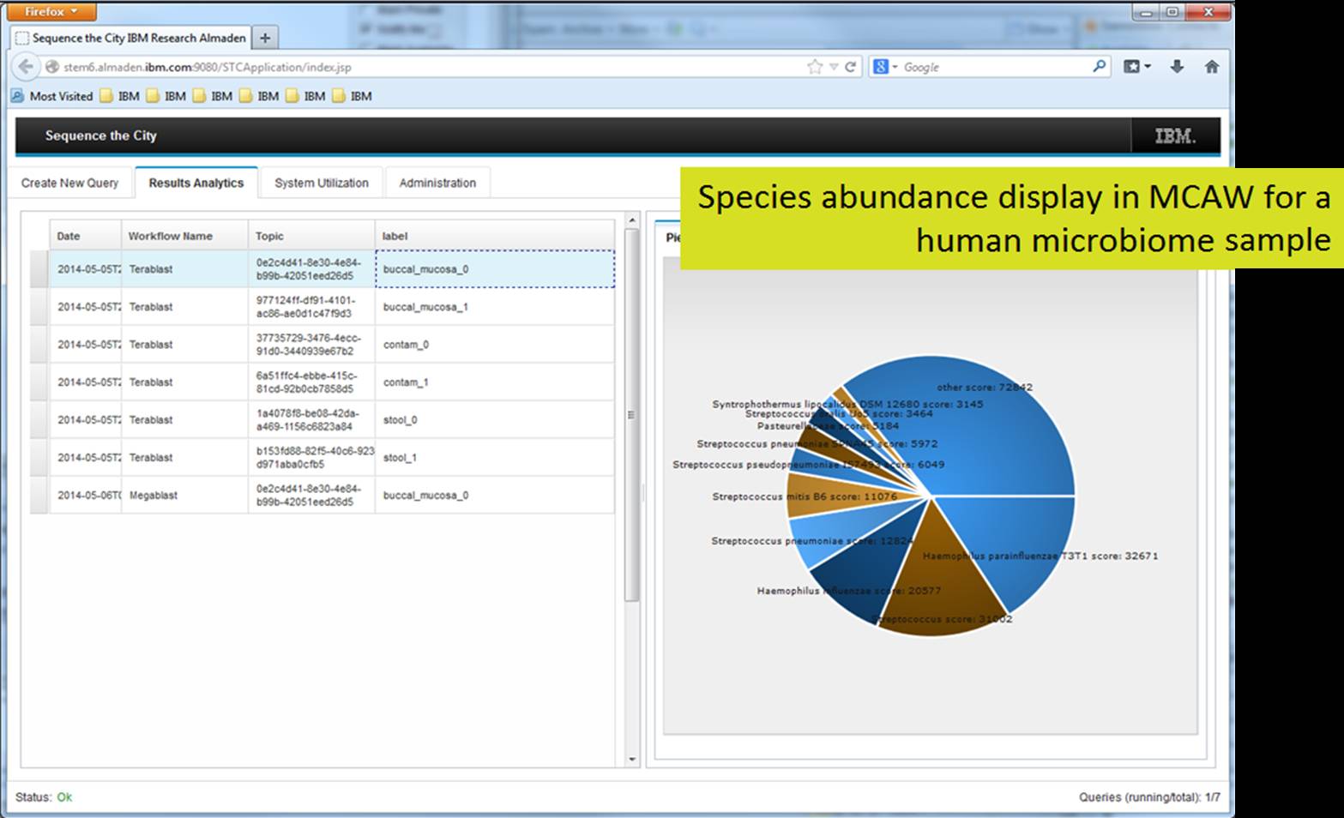This screenshot has width=1344, height=818.
Task: Select the stool_0 row label
Action: tap(400, 420)
